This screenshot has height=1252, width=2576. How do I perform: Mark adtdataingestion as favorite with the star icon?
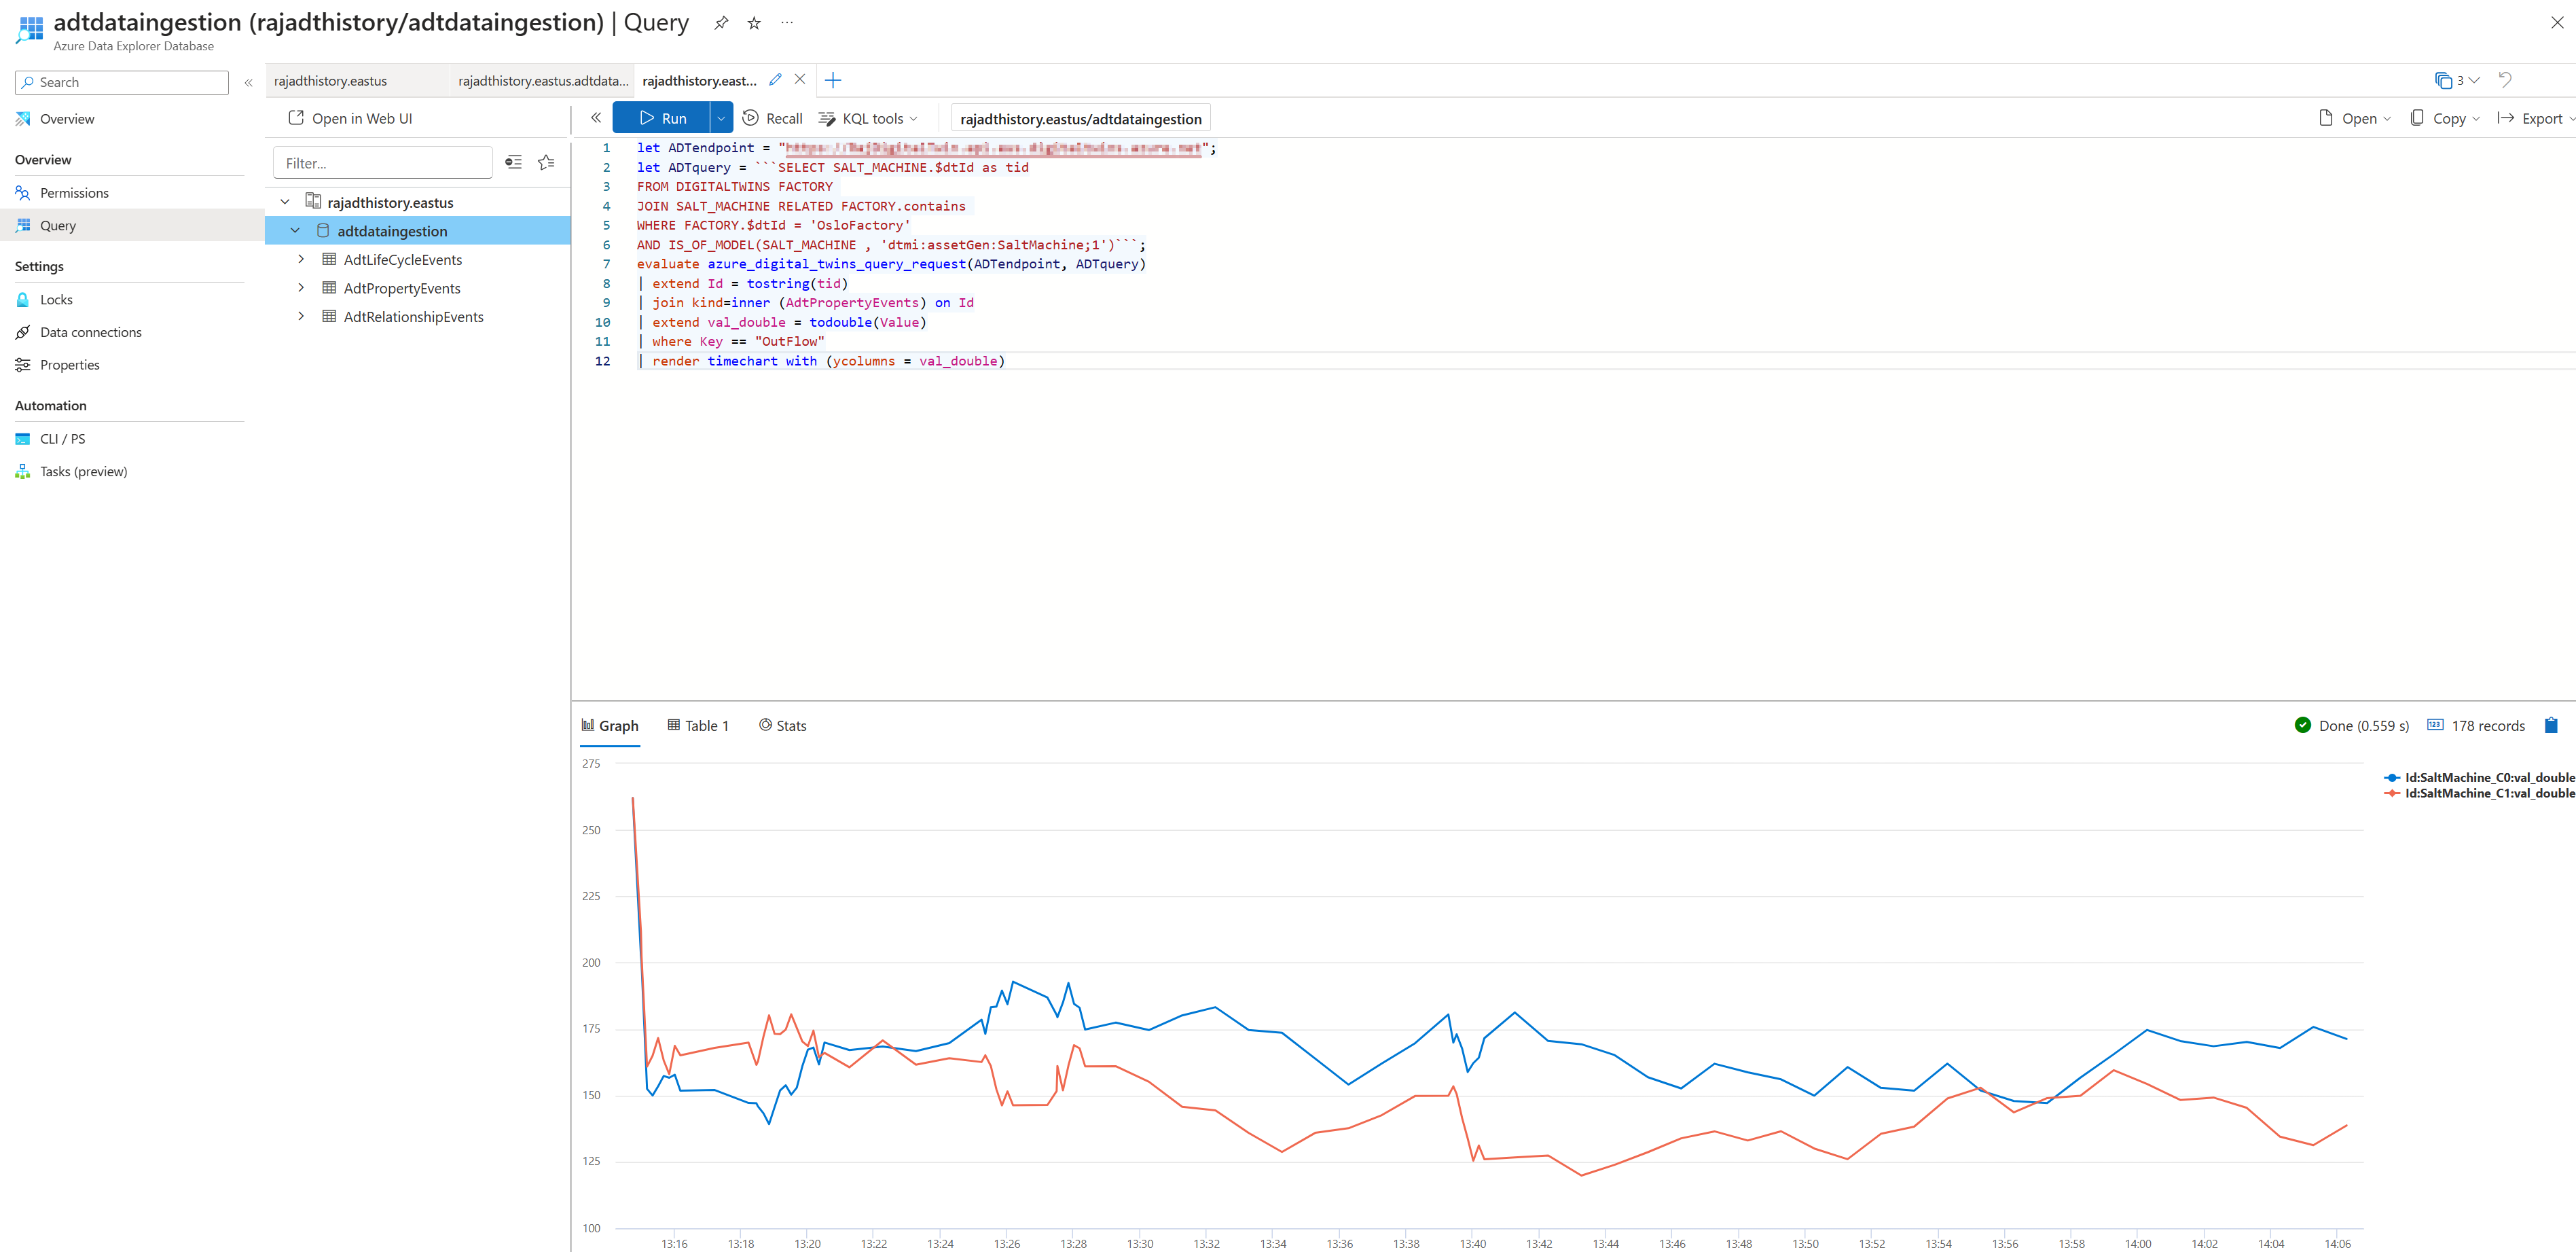[754, 23]
